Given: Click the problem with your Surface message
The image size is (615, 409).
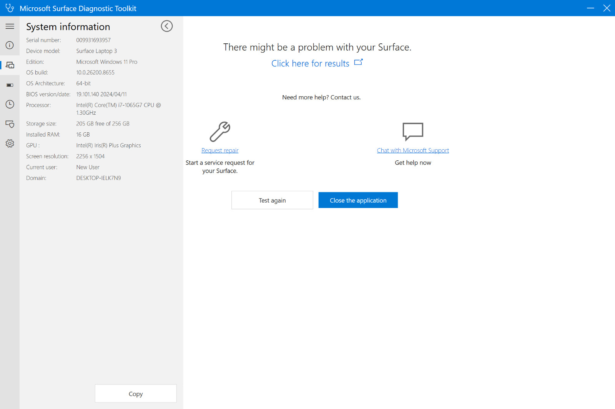Looking at the screenshot, I should click(317, 47).
